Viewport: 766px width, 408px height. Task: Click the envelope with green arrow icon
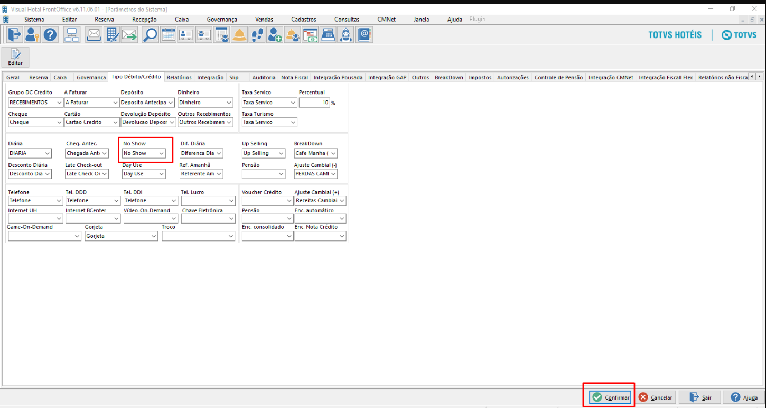(129, 35)
